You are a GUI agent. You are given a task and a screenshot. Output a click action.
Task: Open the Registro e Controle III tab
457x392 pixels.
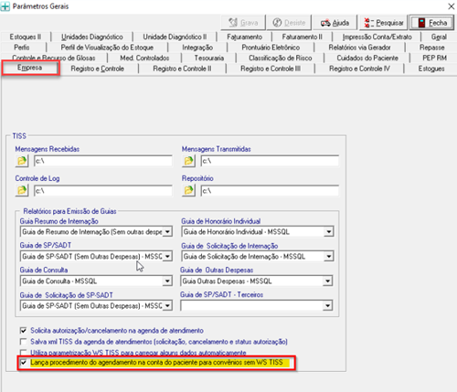[271, 69]
